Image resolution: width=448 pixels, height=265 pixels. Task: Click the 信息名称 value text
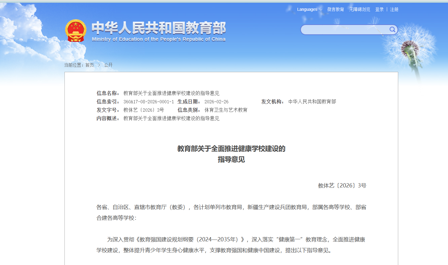pos(171,93)
